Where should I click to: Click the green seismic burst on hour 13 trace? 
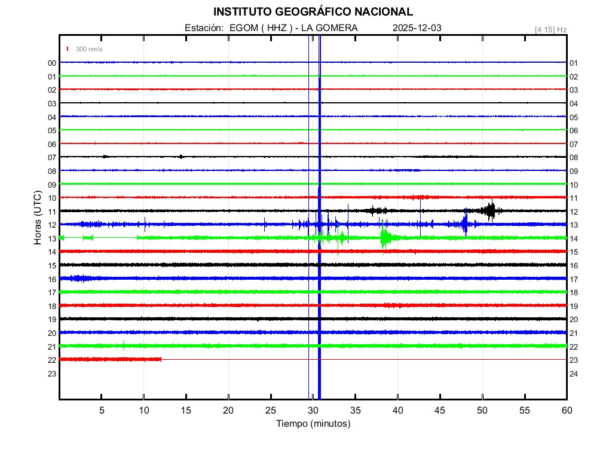coord(385,238)
